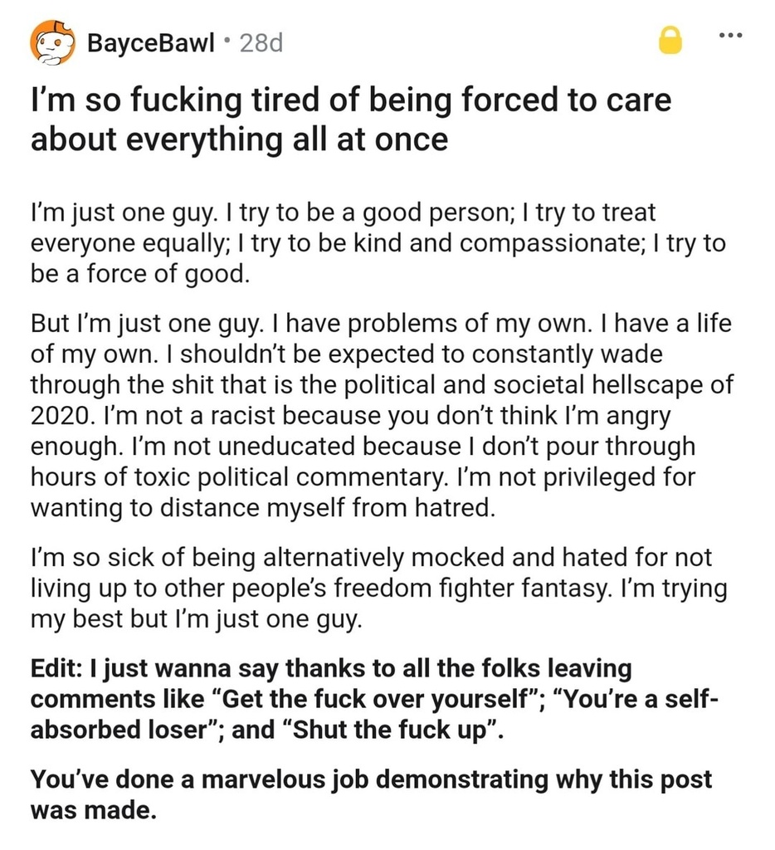Open the post title about being forced to care
The width and height of the screenshot is (775, 850).
tap(351, 120)
